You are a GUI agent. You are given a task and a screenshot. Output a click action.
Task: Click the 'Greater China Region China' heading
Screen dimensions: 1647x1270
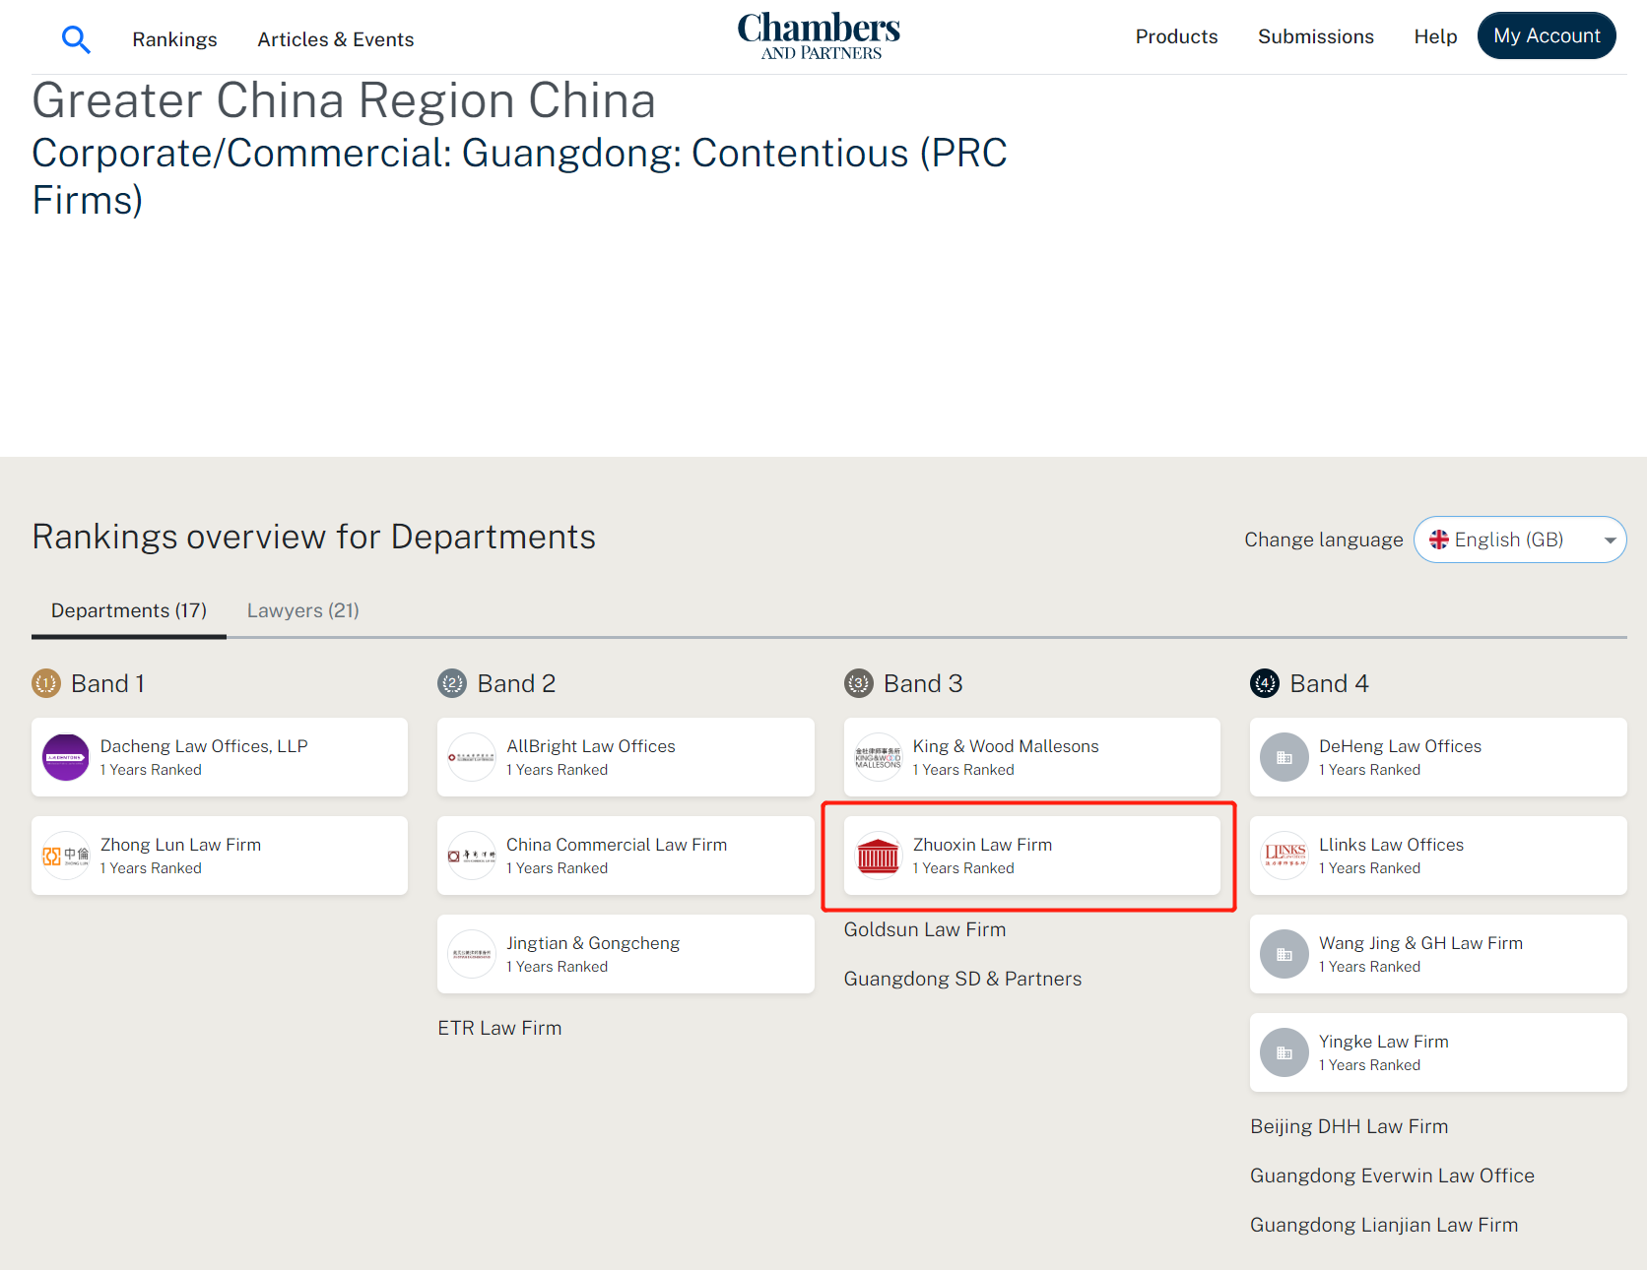click(344, 100)
